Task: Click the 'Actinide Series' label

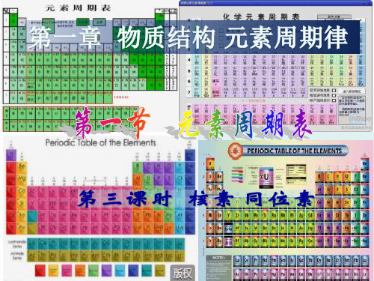Action: click(x=17, y=256)
